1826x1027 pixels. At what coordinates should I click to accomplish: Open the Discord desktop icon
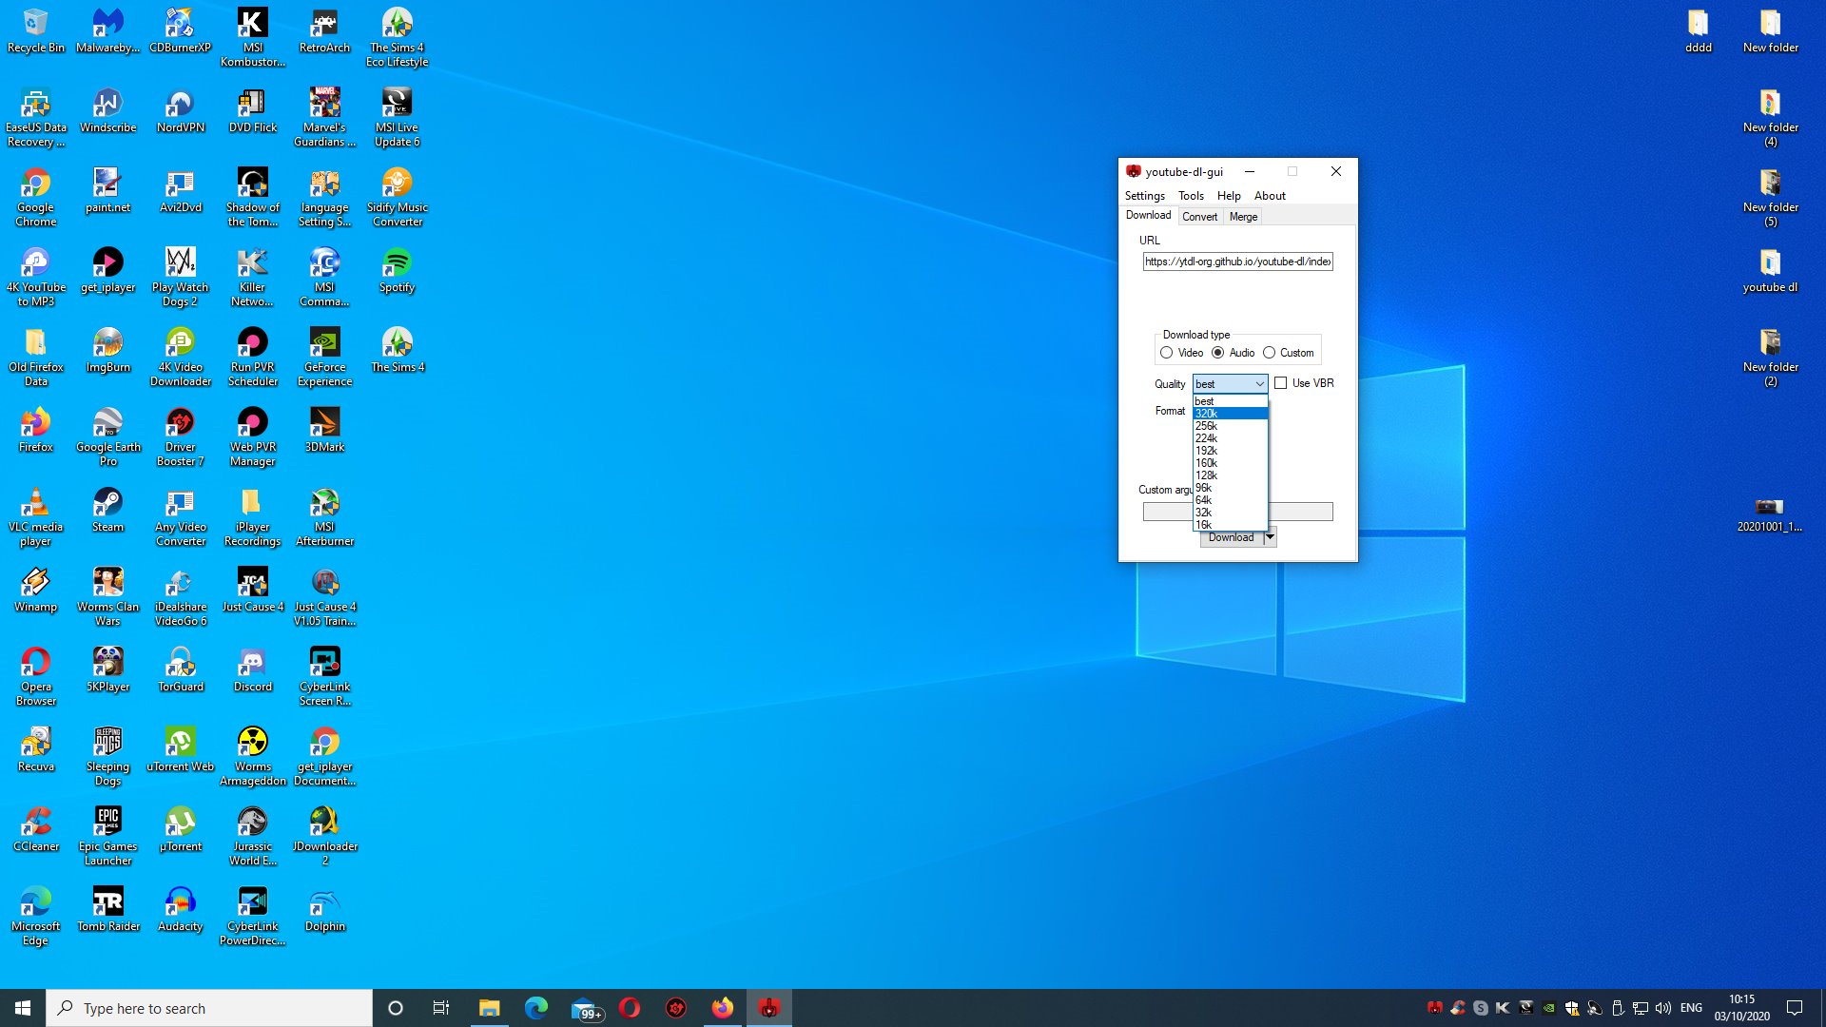tap(253, 670)
